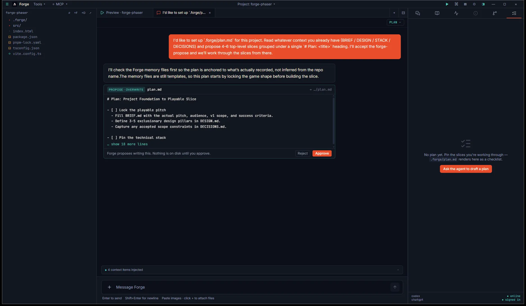This screenshot has height=306, width=526.
Task: Click the orange user message bubble
Action: (x=285, y=47)
